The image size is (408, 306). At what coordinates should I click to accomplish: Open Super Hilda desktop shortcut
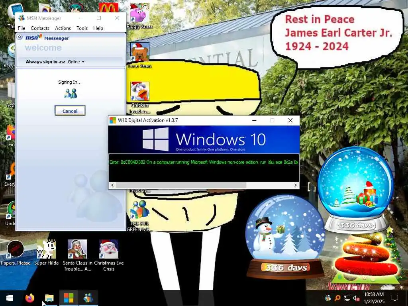(46, 253)
